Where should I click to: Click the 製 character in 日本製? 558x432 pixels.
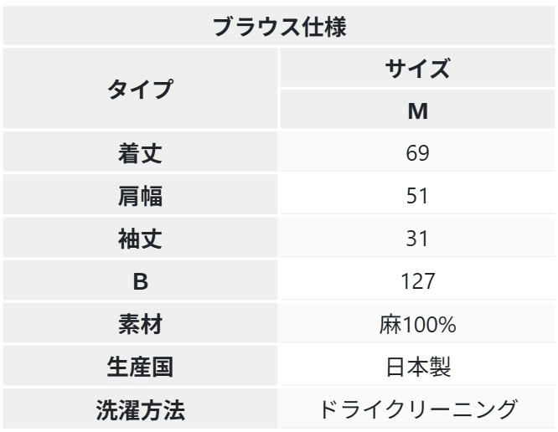pyautogui.click(x=440, y=368)
